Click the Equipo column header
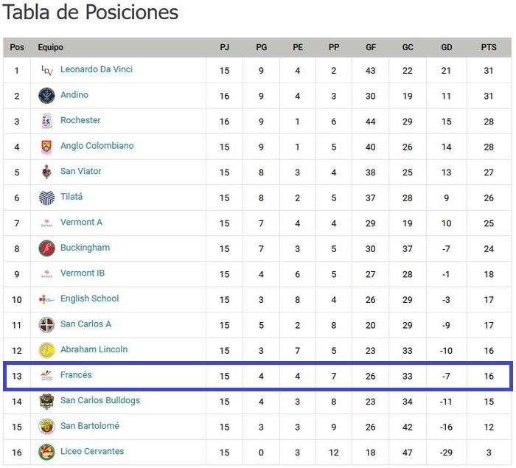This screenshot has height=468, width=516. (51, 47)
